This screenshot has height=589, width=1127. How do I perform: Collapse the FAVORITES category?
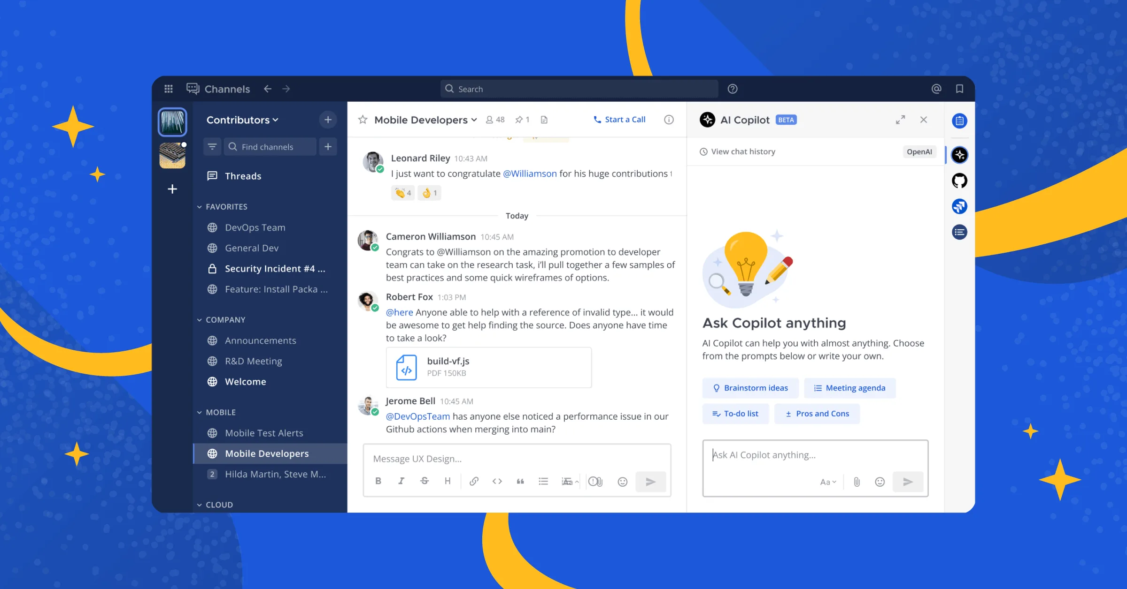tap(222, 207)
